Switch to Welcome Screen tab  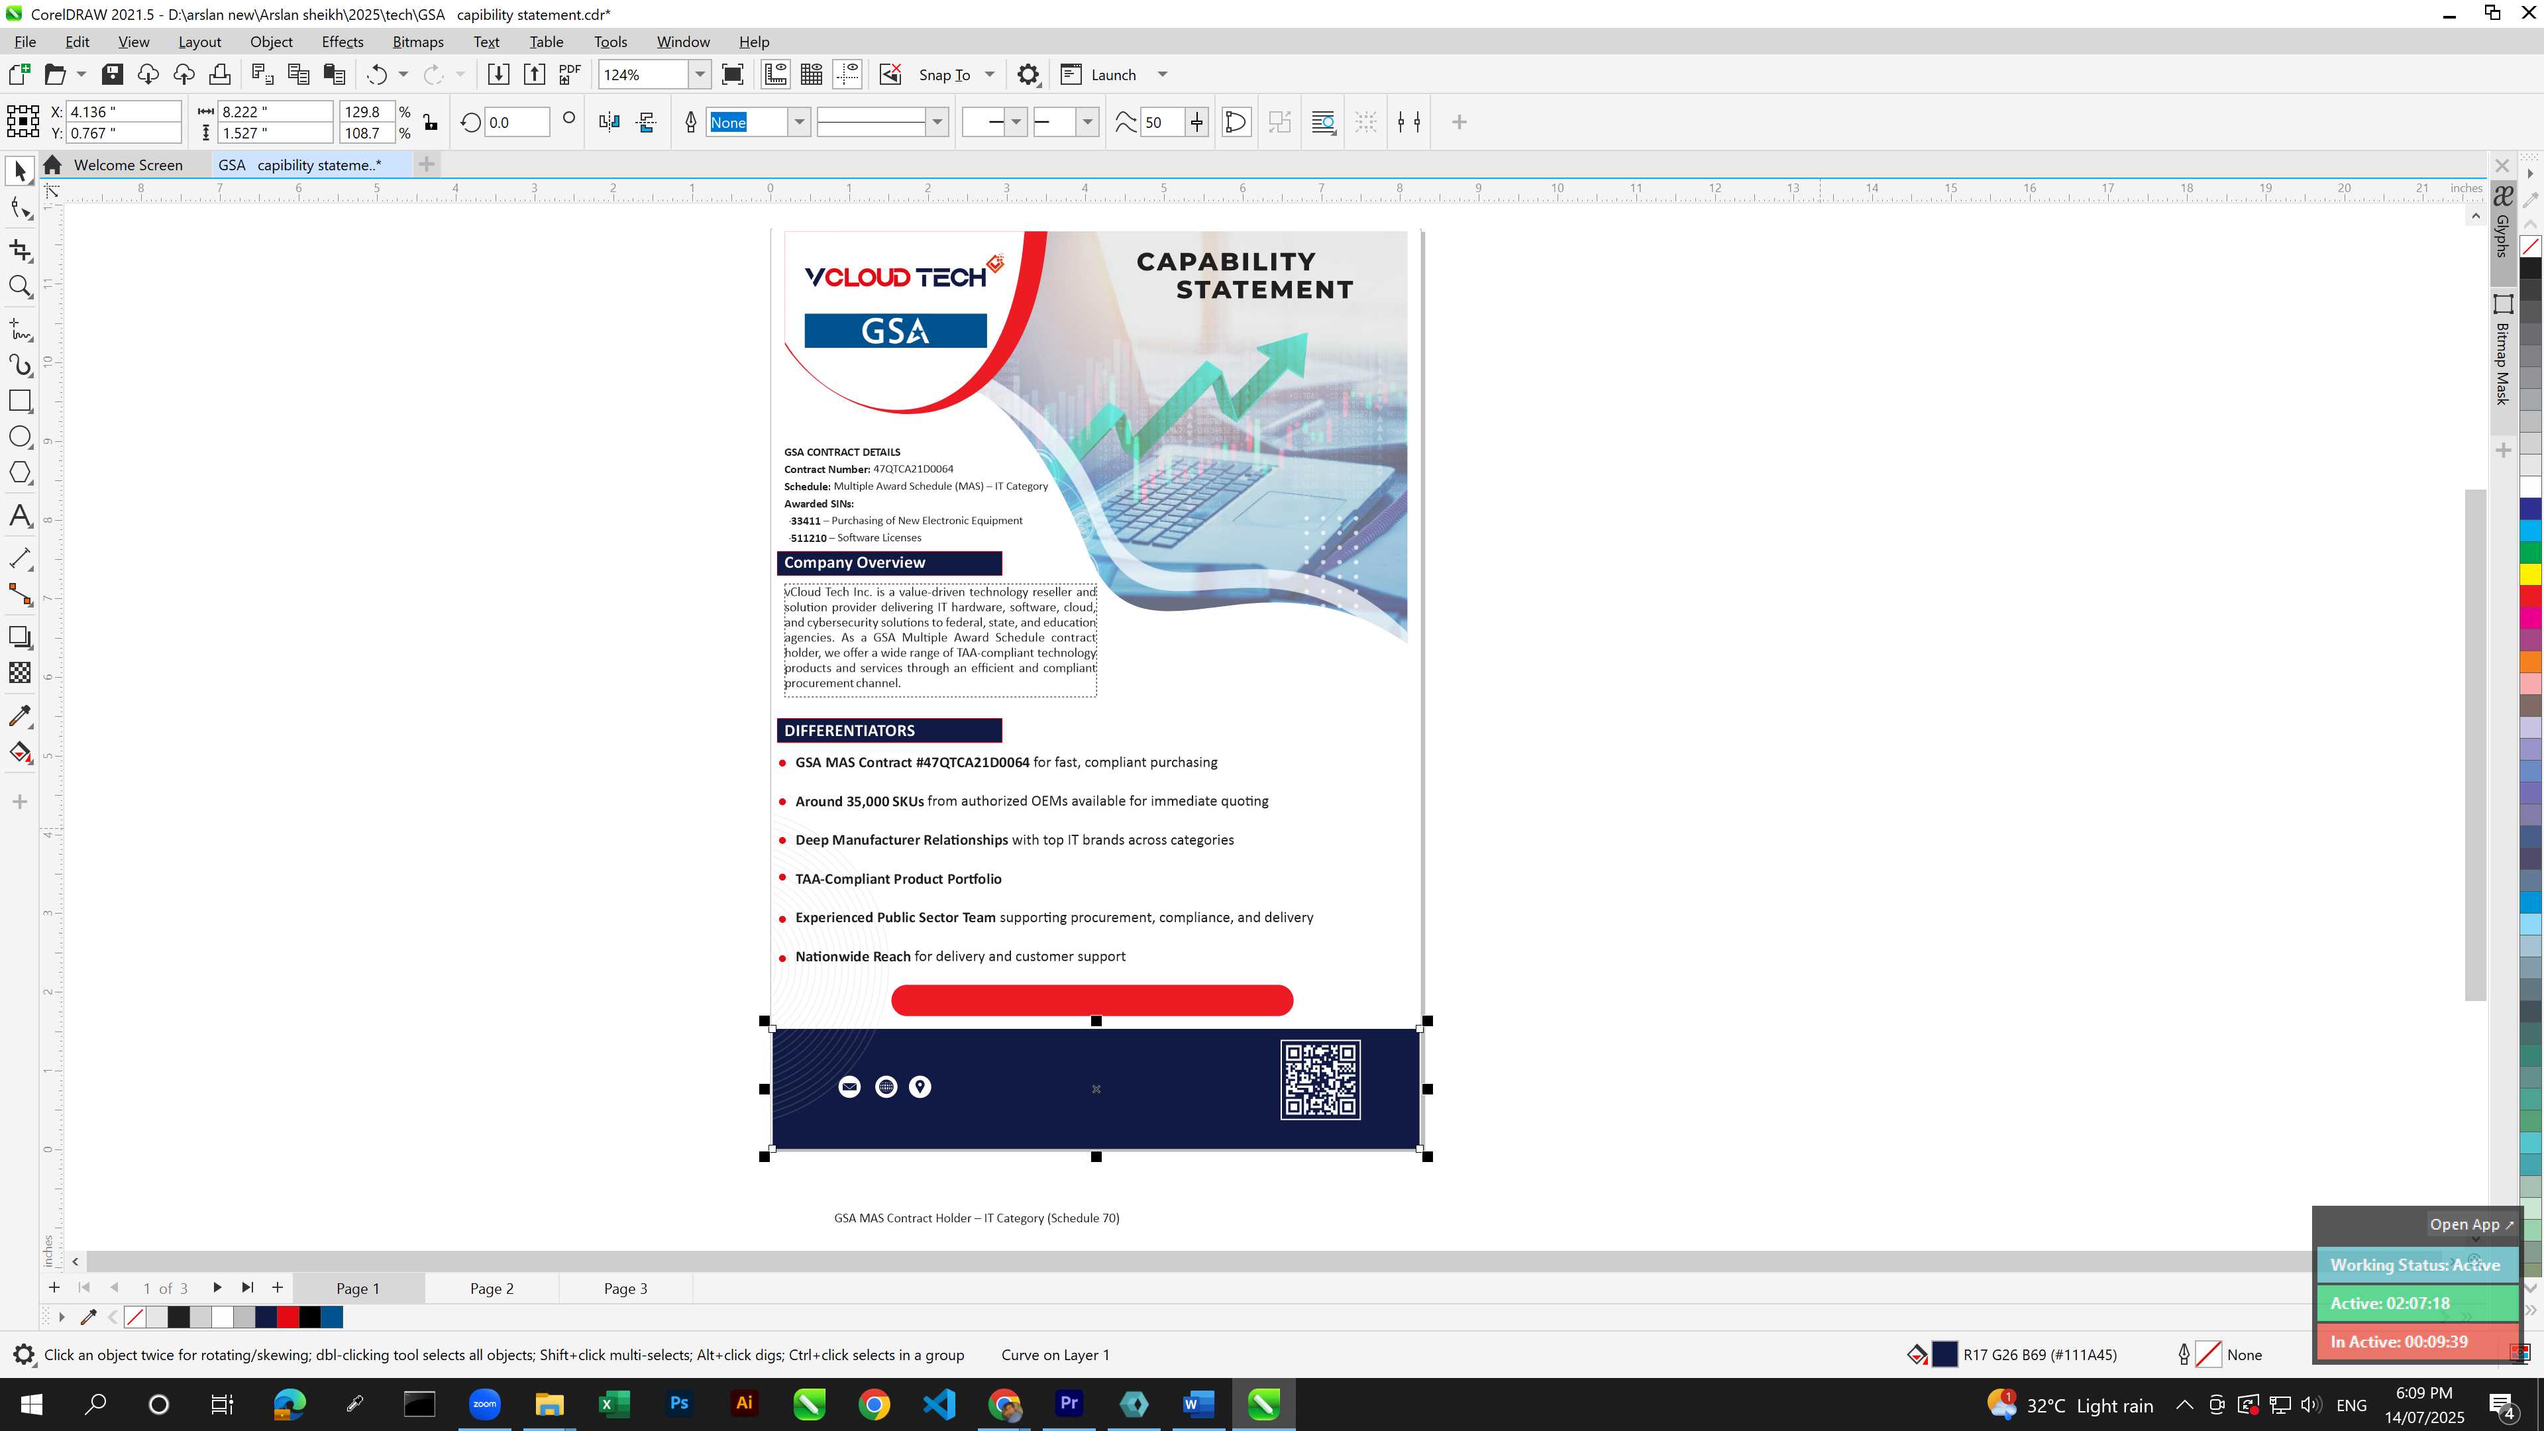coord(127,165)
